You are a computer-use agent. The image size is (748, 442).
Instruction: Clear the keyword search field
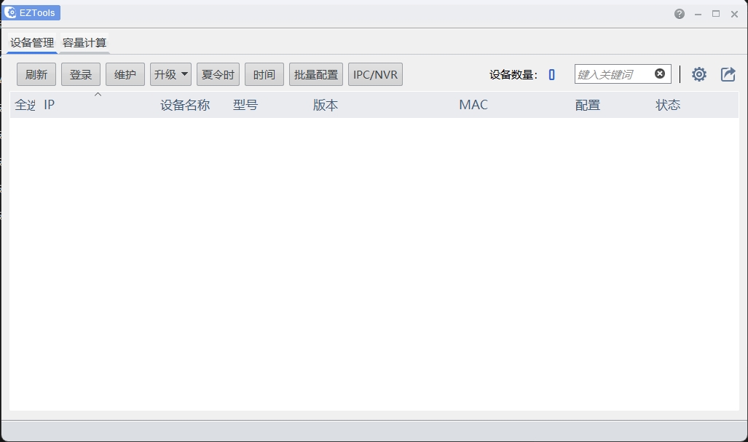click(x=660, y=74)
